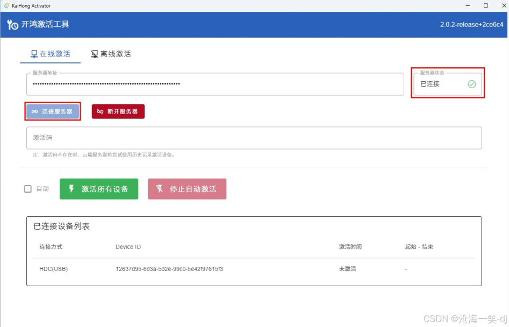
Task: Click the 起始 - 结束 column header
Action: coord(419,247)
